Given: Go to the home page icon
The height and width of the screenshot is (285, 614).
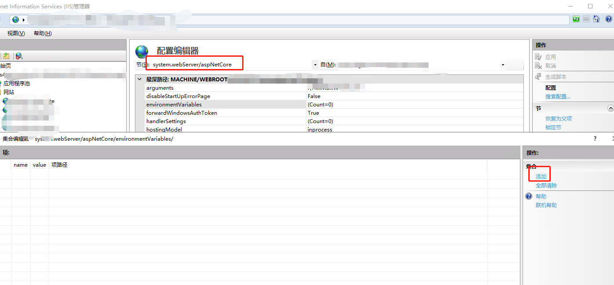Looking at the screenshot, I should pyautogui.click(x=596, y=19).
